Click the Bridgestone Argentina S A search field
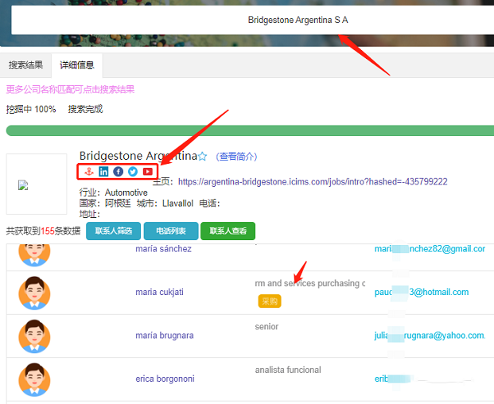Viewport: 494px width, 404px height. coord(253,20)
